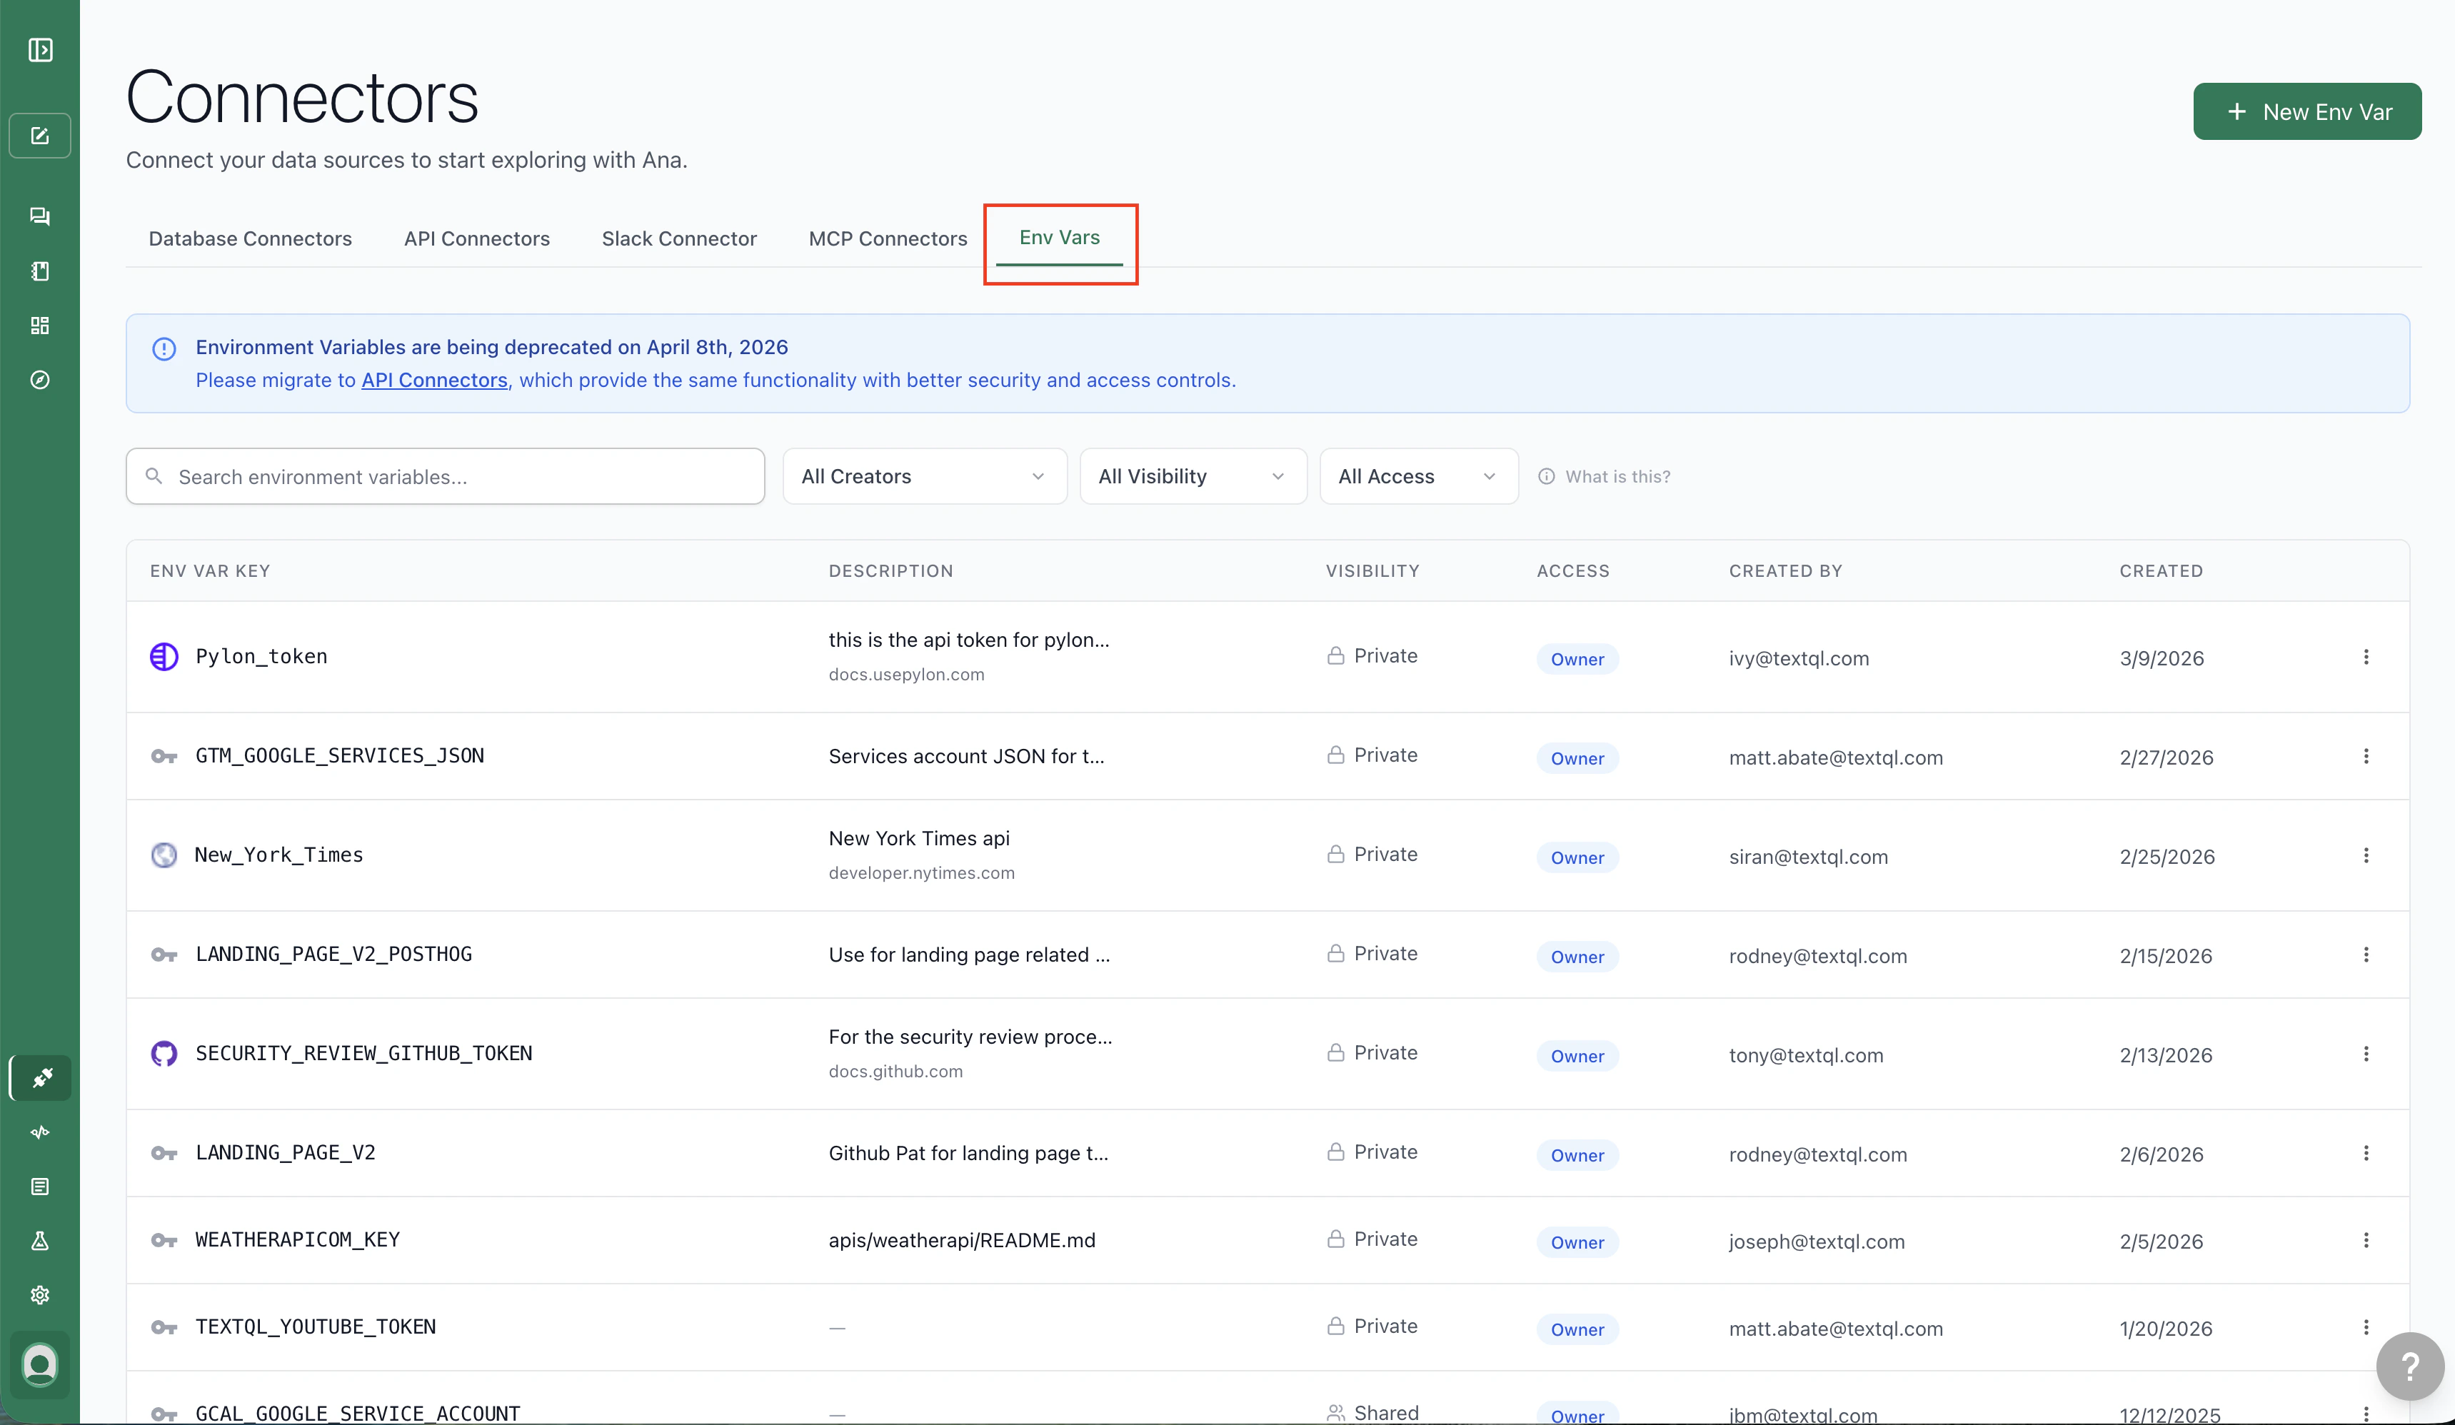The height and width of the screenshot is (1425, 2455).
Task: Switch to MCP Connectors tab
Action: pos(888,238)
